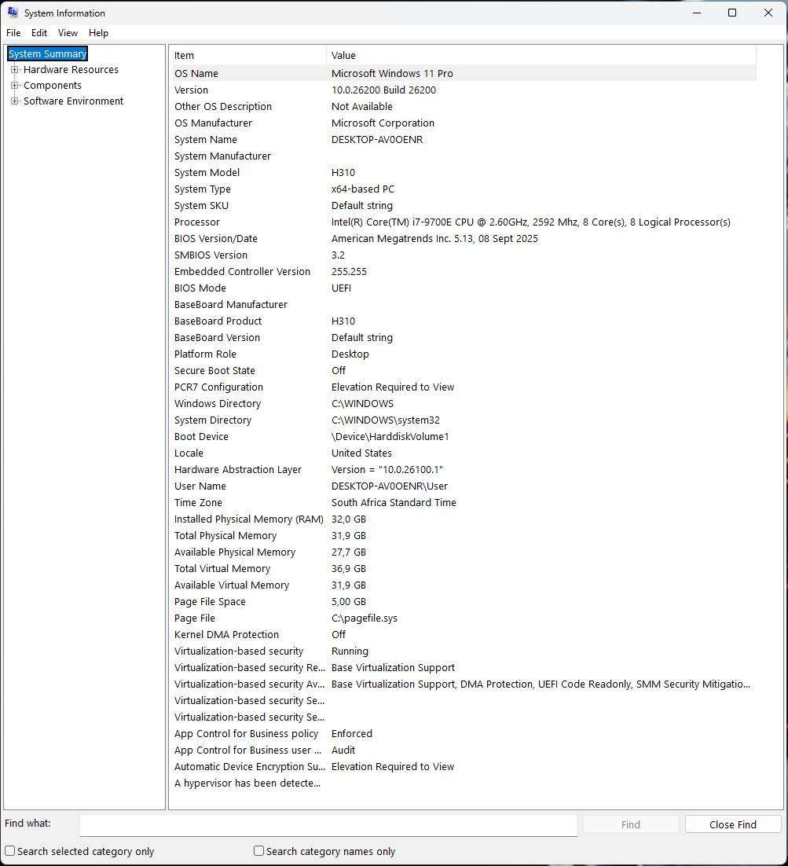788x866 pixels.
Task: Select the BaseBoard Version row
Action: coord(464,337)
